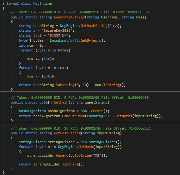This screenshot has height=175, width=180.
Task: Click 'bytes' in the first foreach loop
Action: click(63, 50)
